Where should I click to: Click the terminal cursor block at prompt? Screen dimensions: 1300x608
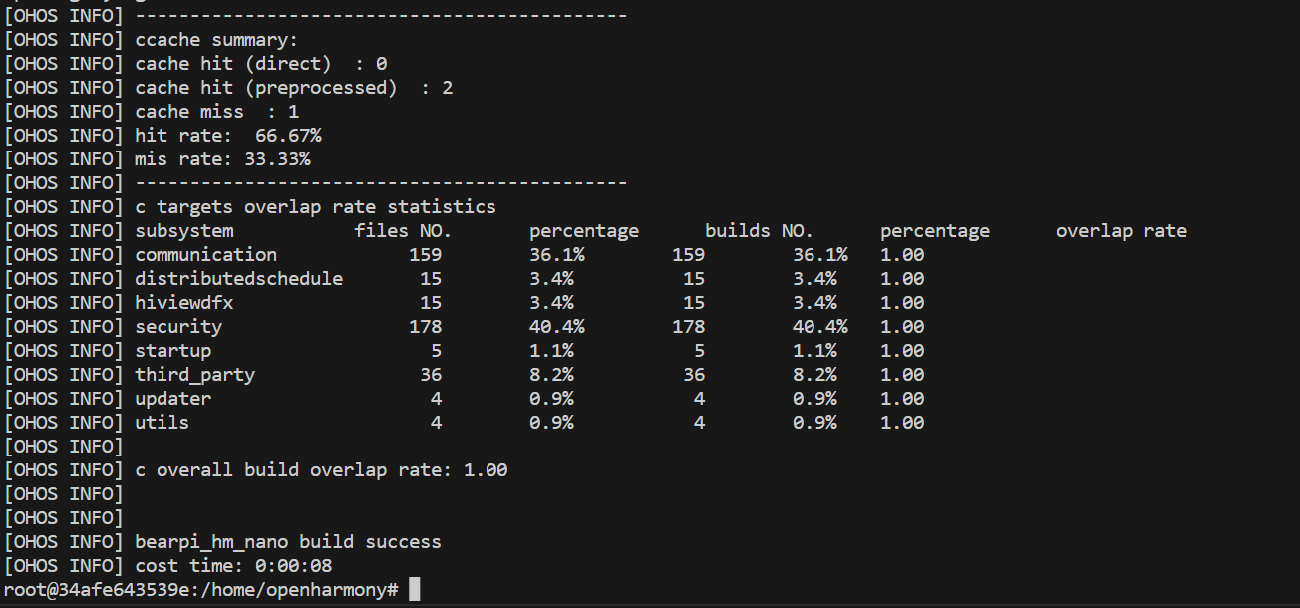tap(415, 590)
